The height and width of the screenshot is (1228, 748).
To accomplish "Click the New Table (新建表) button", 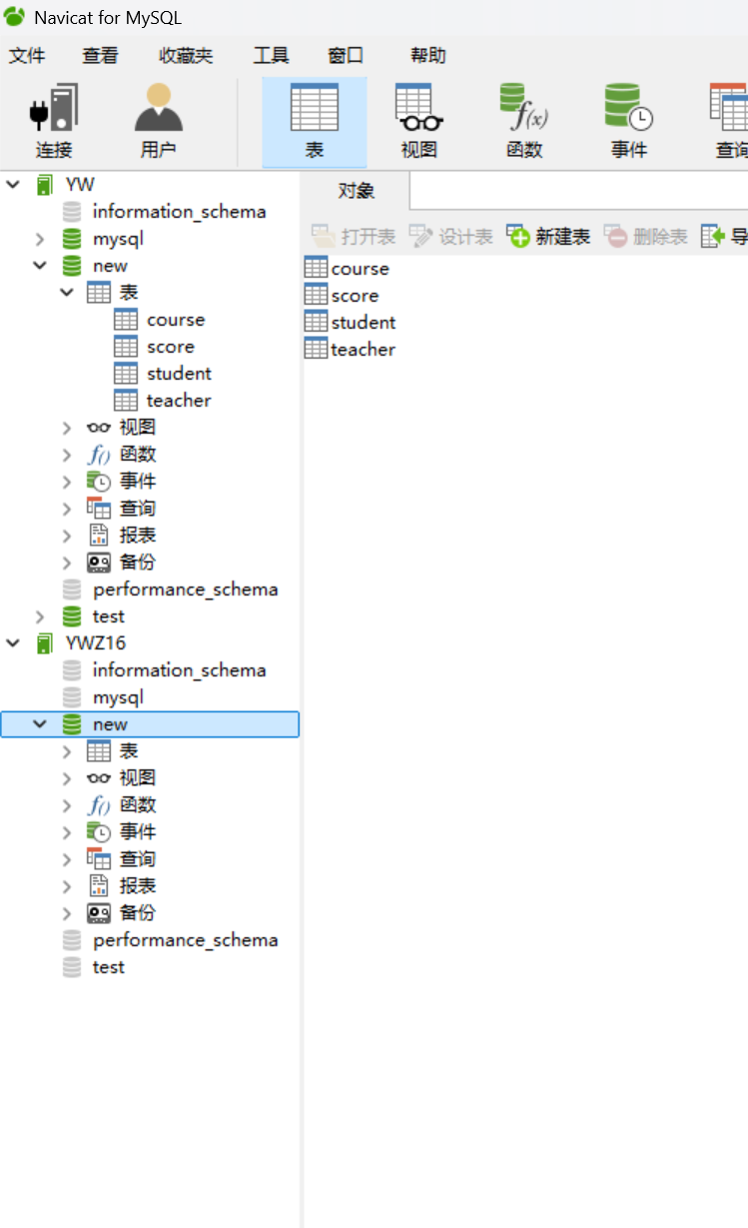I will (x=548, y=237).
